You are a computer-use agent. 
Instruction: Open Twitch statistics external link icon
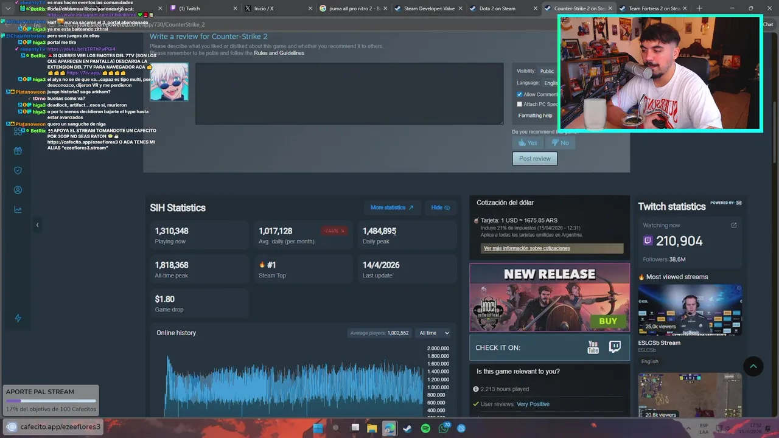pyautogui.click(x=733, y=225)
